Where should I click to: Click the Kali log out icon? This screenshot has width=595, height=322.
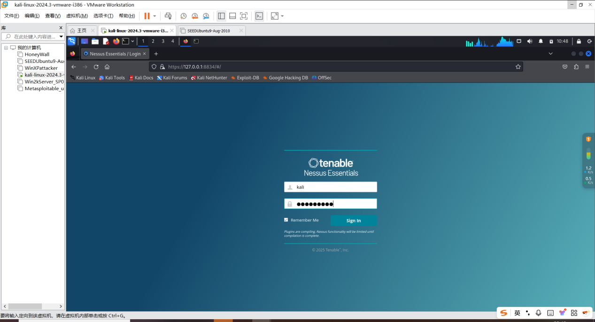589,41
